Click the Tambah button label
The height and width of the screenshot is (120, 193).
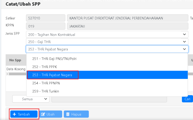pos(24,114)
